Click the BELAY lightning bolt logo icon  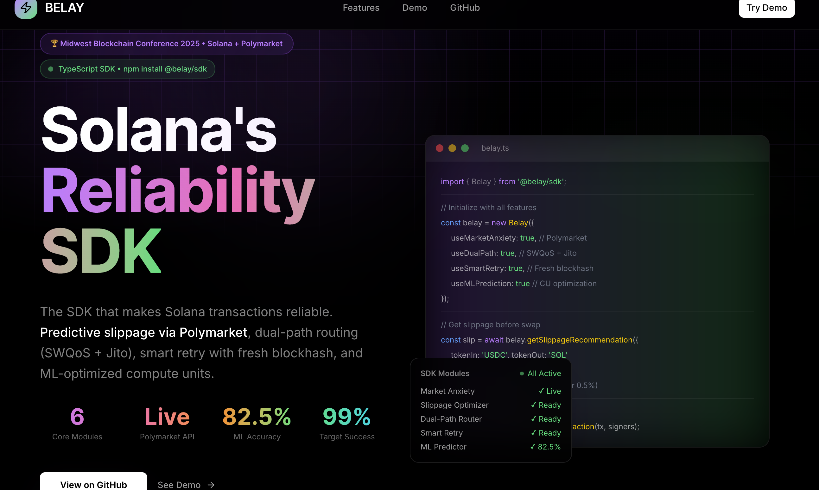click(26, 8)
